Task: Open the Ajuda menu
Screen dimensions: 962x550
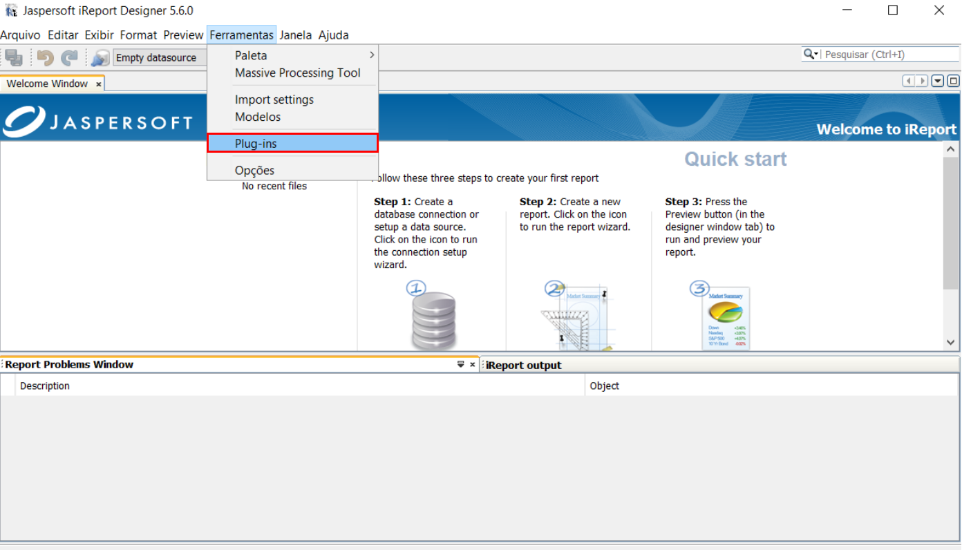Action: click(x=334, y=35)
